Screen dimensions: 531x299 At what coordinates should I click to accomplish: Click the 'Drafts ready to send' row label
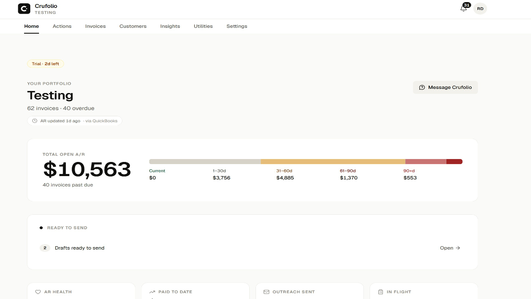click(80, 248)
